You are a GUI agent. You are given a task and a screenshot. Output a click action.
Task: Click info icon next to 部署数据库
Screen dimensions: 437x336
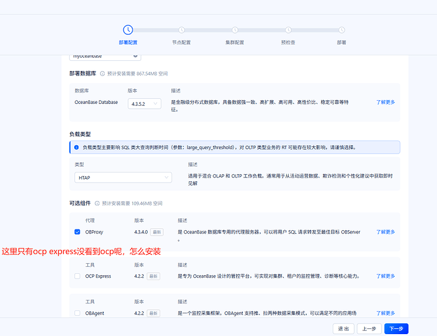click(x=102, y=74)
